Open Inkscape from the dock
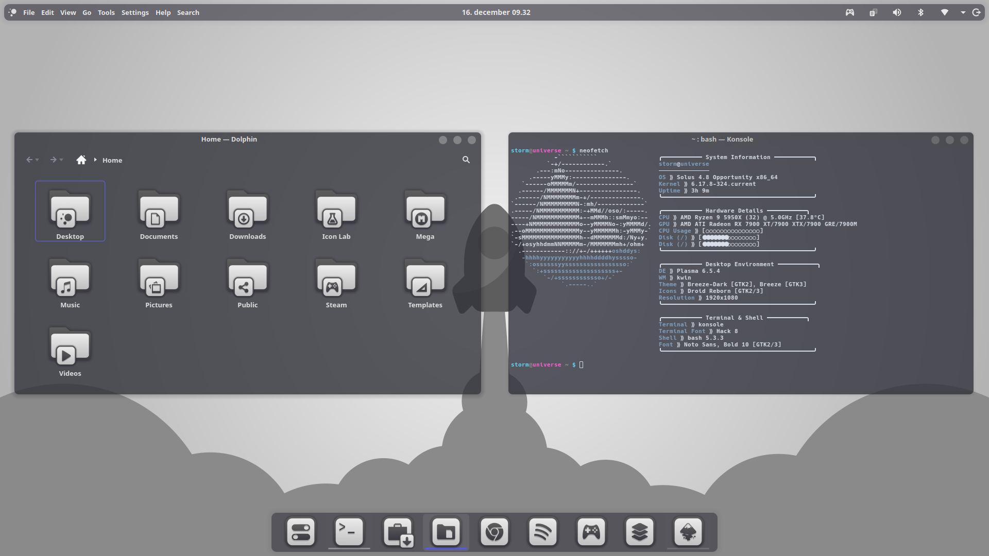 pyautogui.click(x=688, y=532)
